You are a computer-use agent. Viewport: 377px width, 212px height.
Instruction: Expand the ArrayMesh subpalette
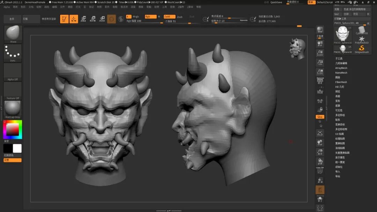pyautogui.click(x=341, y=68)
